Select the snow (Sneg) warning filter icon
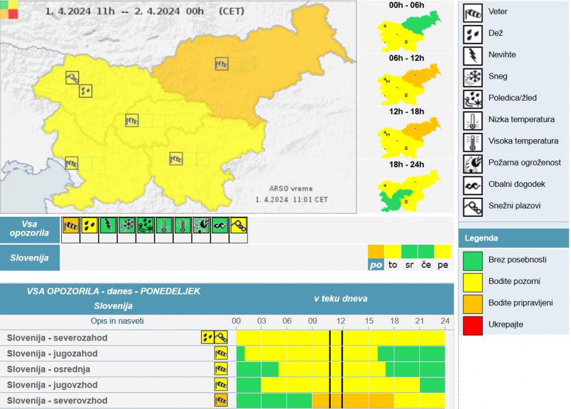This screenshot has width=571, height=409. [x=126, y=226]
